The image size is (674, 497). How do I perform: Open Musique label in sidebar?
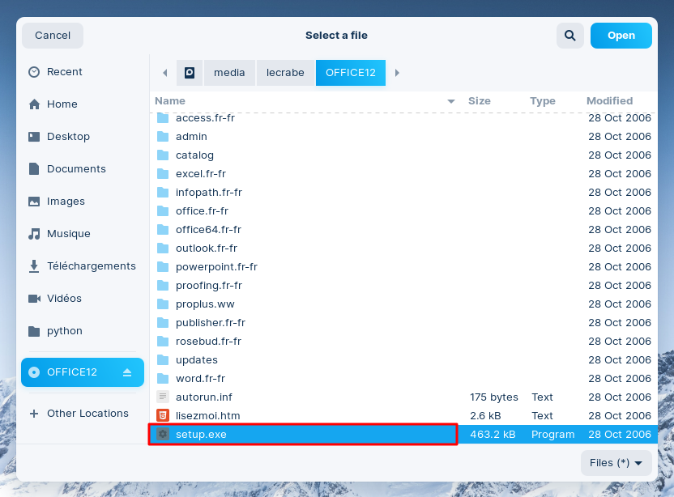tap(69, 234)
